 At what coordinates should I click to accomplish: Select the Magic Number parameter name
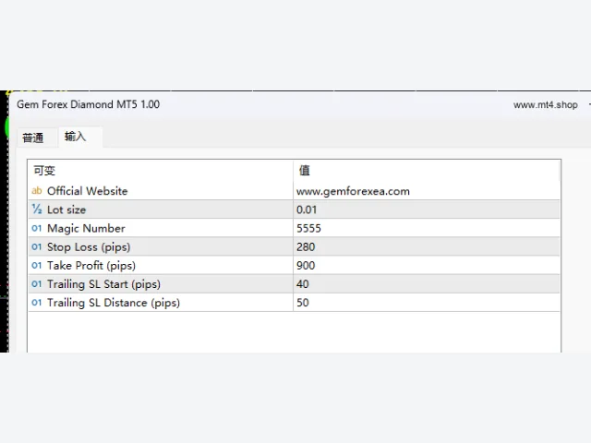coord(86,228)
